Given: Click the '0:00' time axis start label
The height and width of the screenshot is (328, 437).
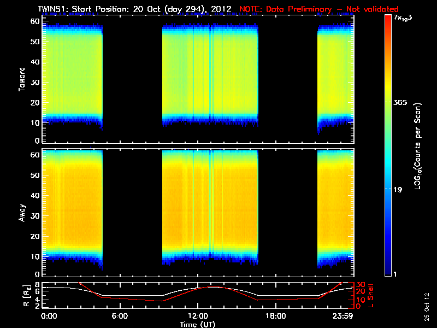Looking at the screenshot, I should 49,317.
